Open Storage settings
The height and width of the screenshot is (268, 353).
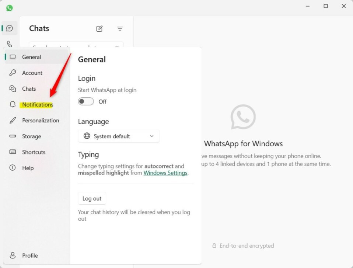(36, 136)
